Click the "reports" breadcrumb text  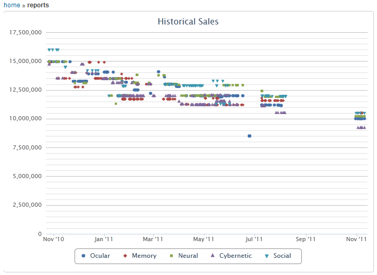coord(38,5)
